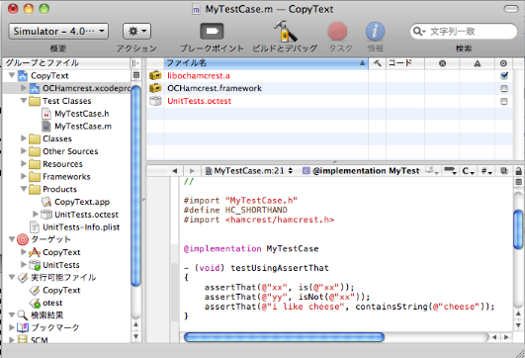Screen dimensions: 525x358
Task: Select OCHamcrest.framework in detail list
Action: coord(215,88)
